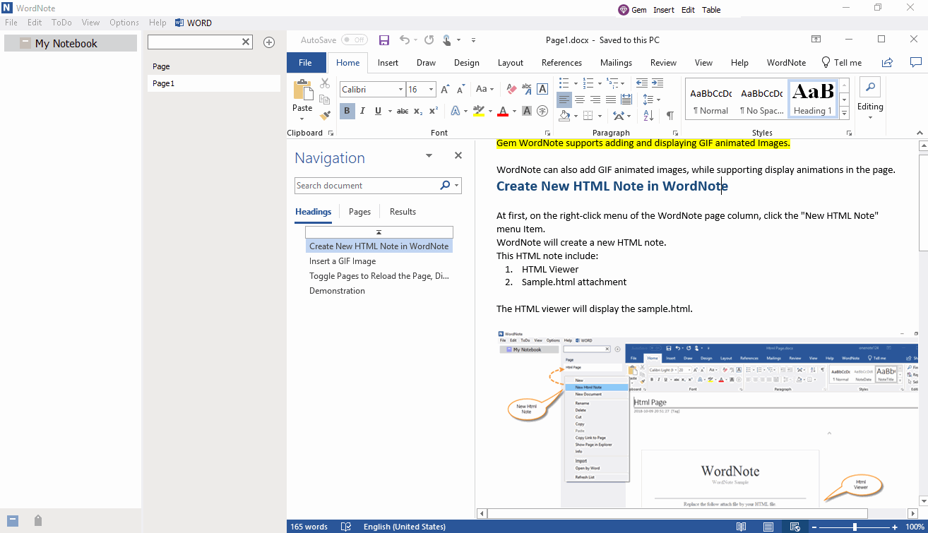The width and height of the screenshot is (928, 533).
Task: Switch to the Pages tab in Navigation
Action: click(359, 212)
